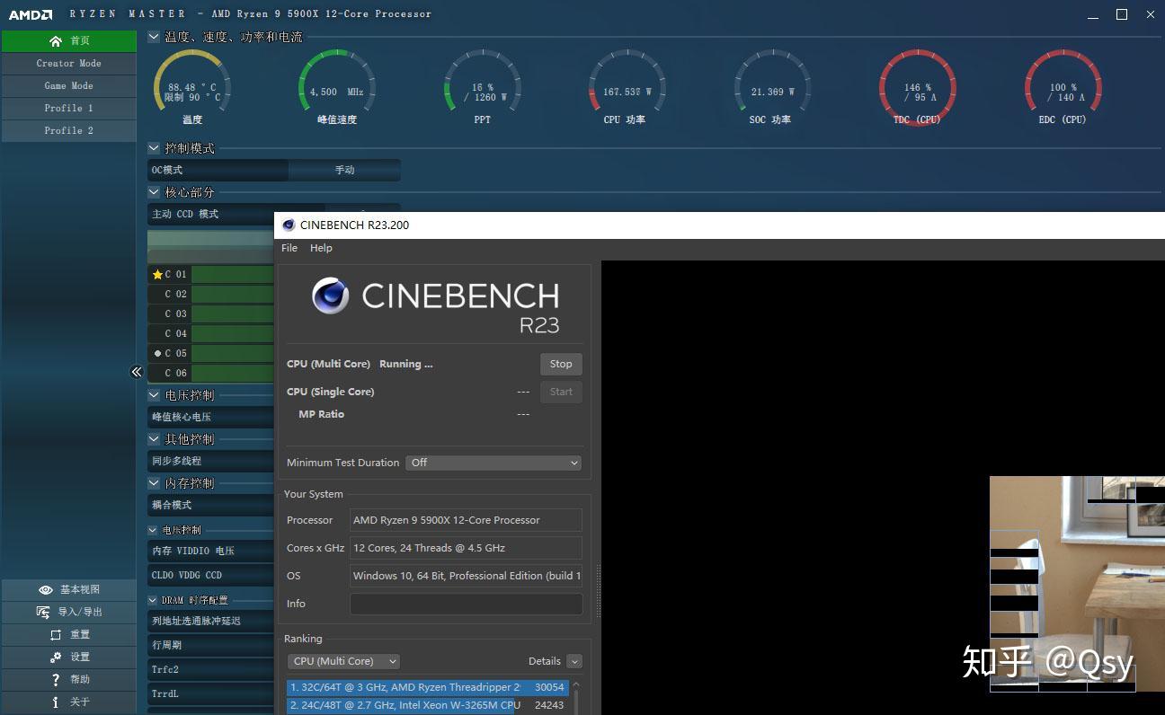
Task: Select core row C 03
Action: [x=211, y=314]
